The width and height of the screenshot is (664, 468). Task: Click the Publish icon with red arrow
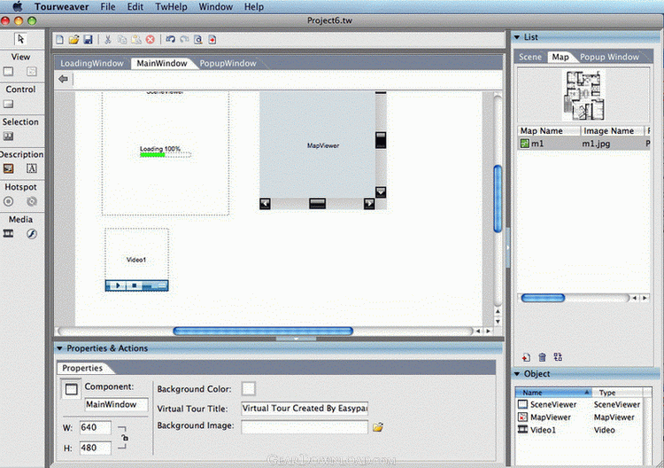point(212,39)
